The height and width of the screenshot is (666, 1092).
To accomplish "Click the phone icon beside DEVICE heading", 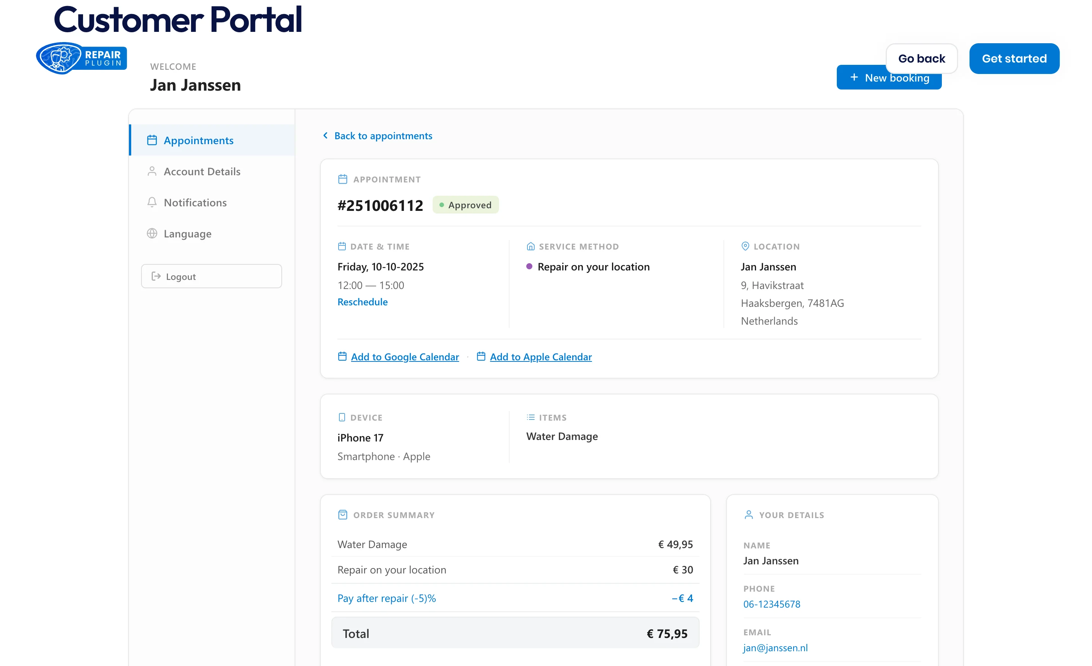I will pyautogui.click(x=342, y=418).
